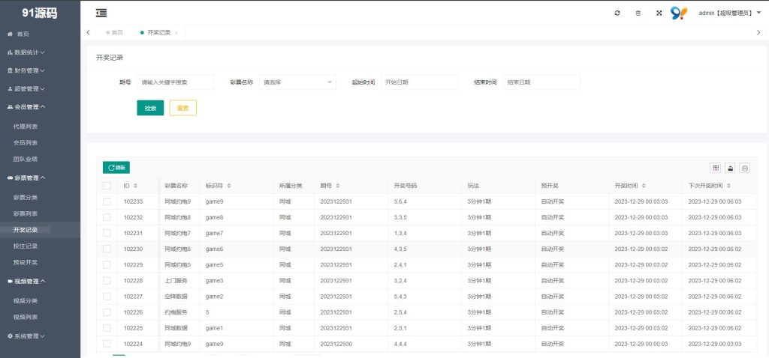This screenshot has height=358, width=769.
Task: Sort the table by the ID column
Action: pos(135,186)
